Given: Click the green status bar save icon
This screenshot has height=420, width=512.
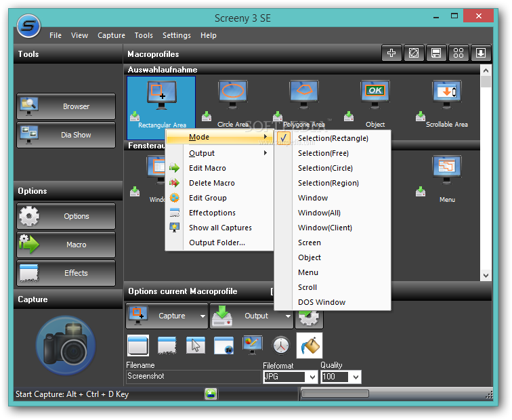Looking at the screenshot, I should (x=211, y=394).
